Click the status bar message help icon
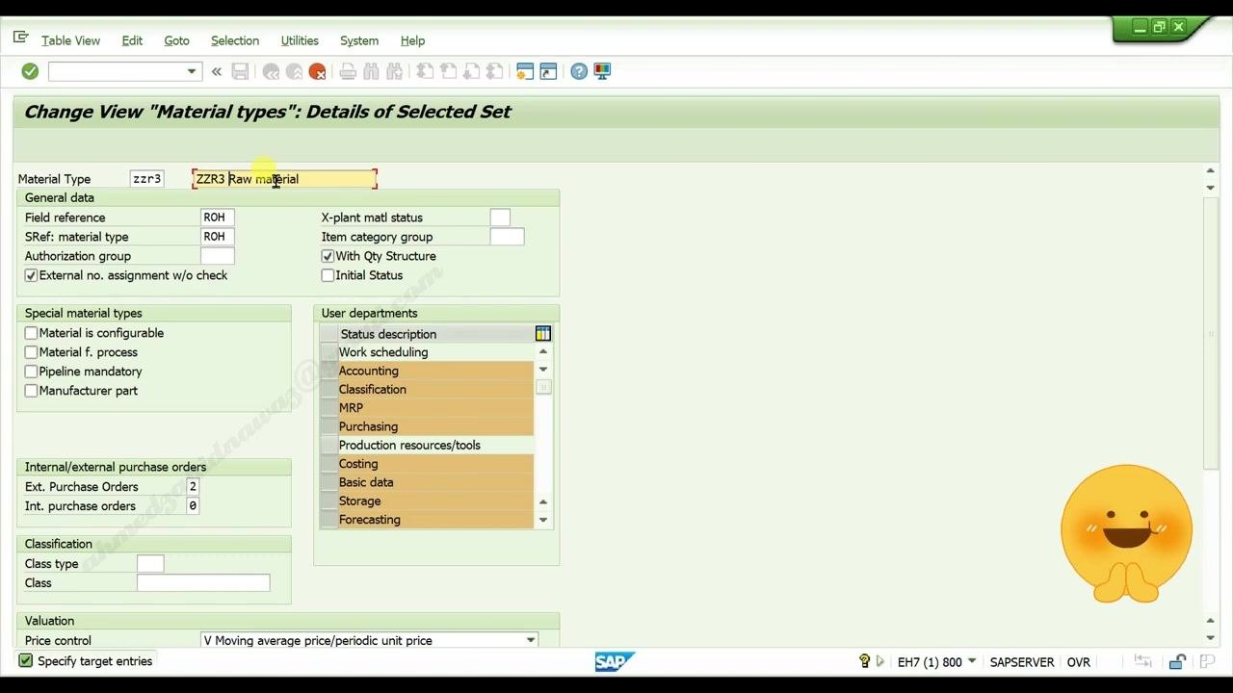This screenshot has height=693, width=1233. [864, 661]
